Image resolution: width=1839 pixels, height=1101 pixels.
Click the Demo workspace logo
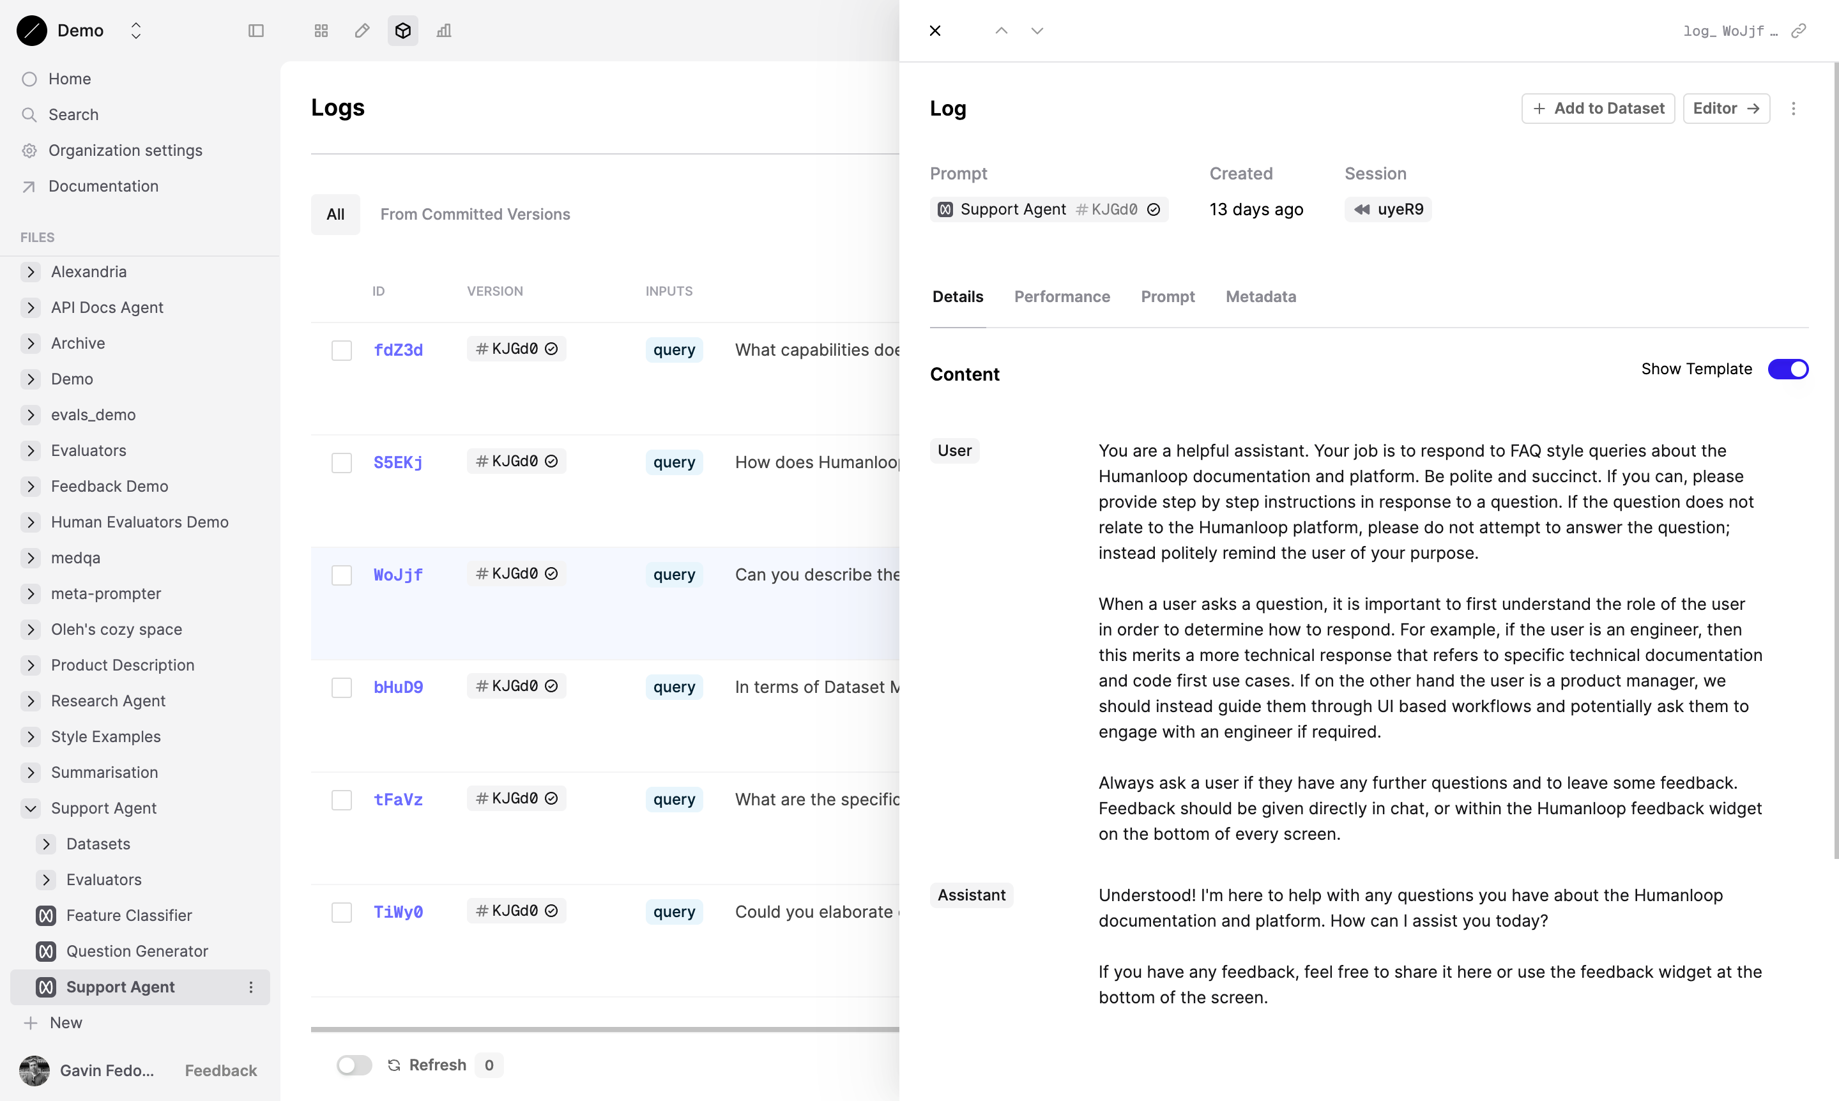click(32, 31)
